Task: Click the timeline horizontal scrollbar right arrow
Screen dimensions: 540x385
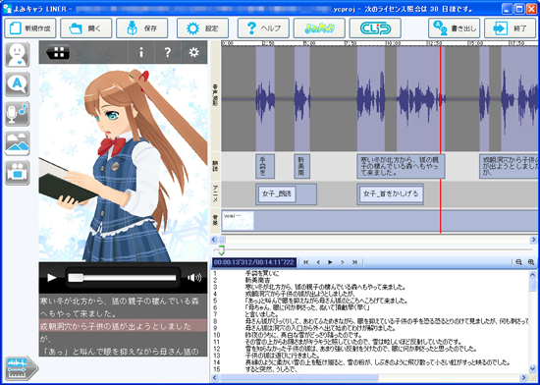Action: click(x=533, y=240)
